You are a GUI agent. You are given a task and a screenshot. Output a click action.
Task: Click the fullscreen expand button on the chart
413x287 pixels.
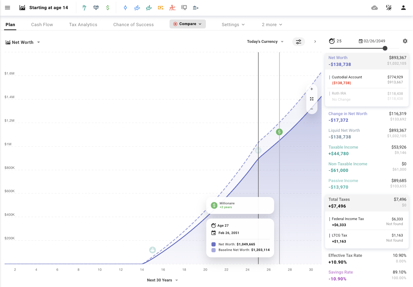click(312, 99)
